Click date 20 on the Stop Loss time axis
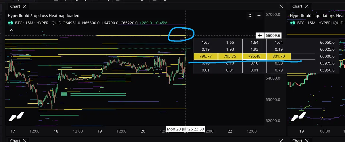 coord(143,131)
